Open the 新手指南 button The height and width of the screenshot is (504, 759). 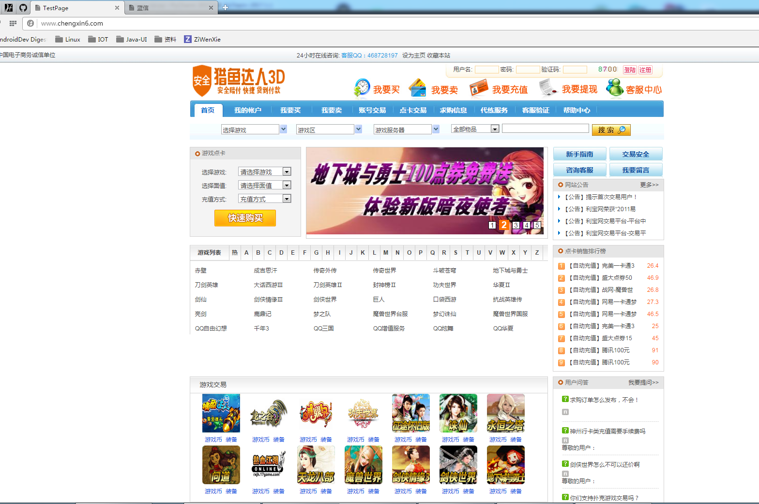click(579, 154)
